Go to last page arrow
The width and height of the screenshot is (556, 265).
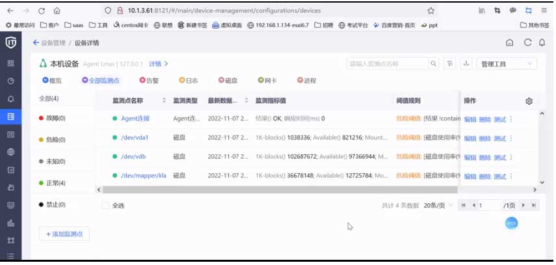(x=534, y=205)
